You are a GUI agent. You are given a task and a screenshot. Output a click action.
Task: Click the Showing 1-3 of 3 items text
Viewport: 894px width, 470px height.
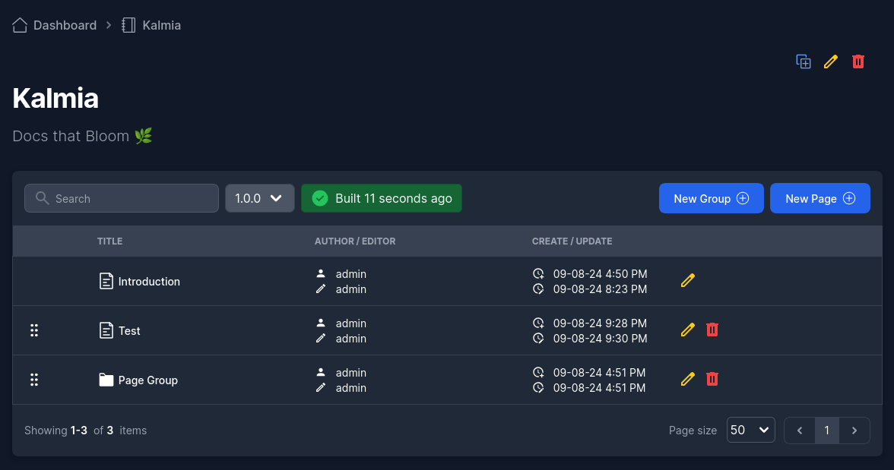(85, 431)
